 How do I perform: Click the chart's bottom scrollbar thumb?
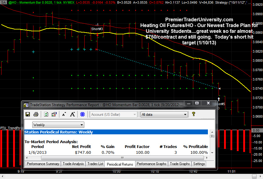(x=254, y=176)
